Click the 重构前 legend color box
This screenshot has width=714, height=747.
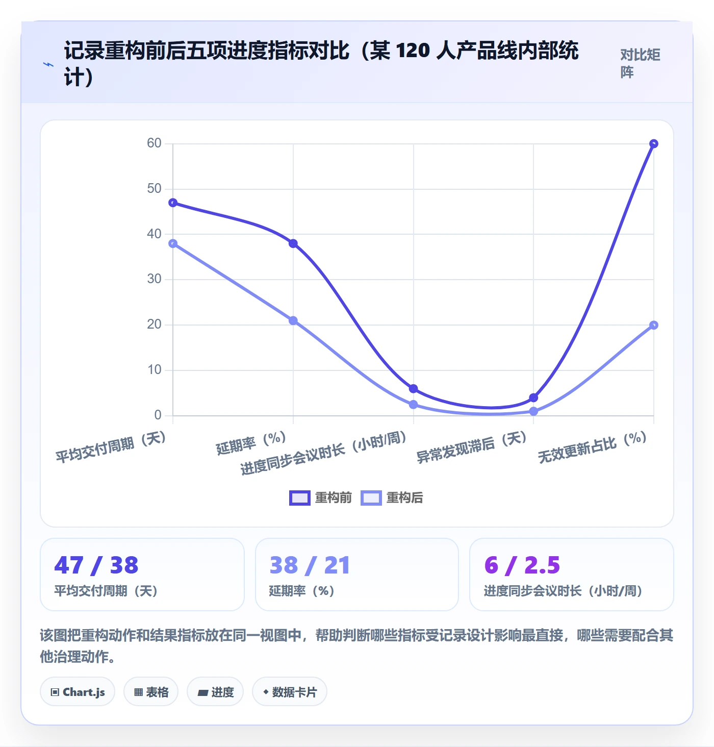(299, 498)
